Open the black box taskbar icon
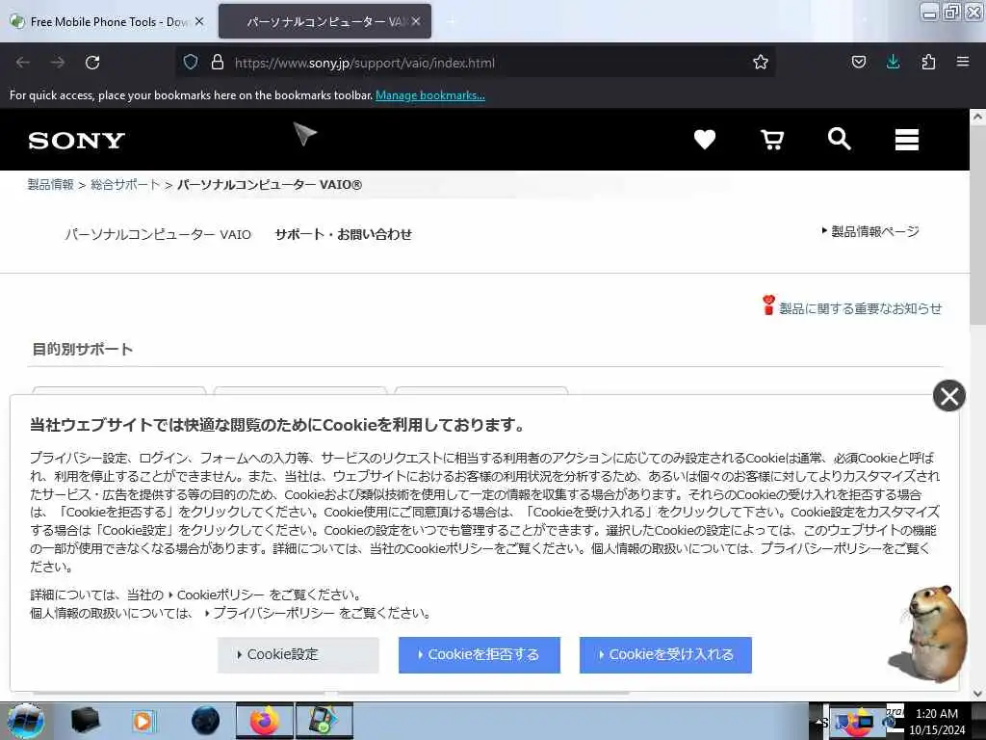The width and height of the screenshot is (986, 740). [86, 721]
